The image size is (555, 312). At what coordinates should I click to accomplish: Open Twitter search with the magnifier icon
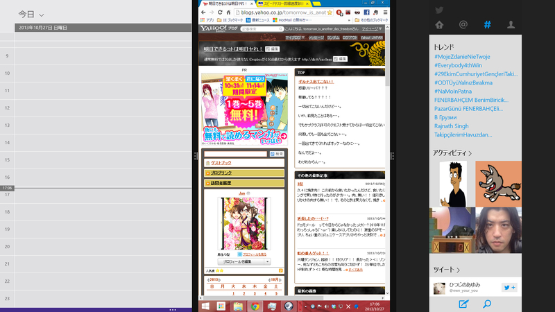487,304
